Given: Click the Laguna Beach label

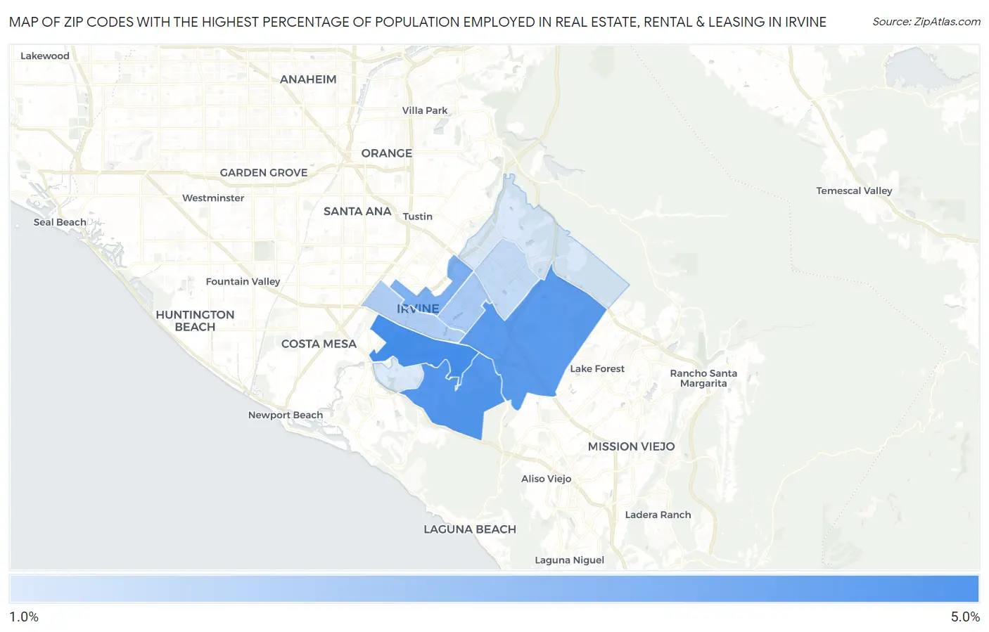Looking at the screenshot, I should 470,530.
